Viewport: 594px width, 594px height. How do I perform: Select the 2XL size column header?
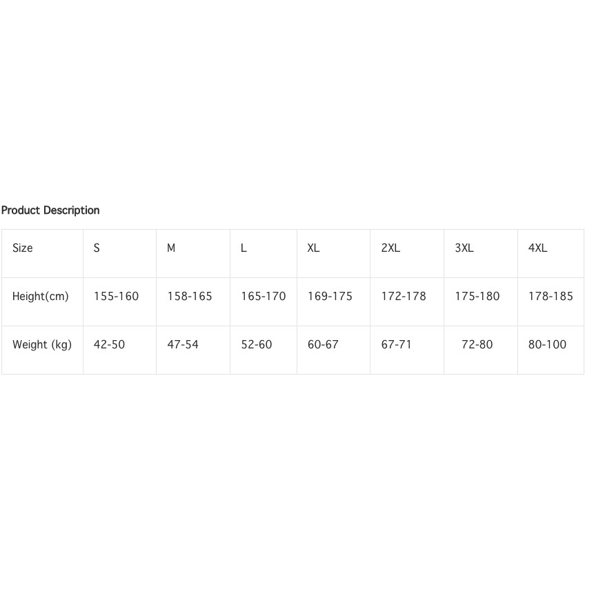390,248
